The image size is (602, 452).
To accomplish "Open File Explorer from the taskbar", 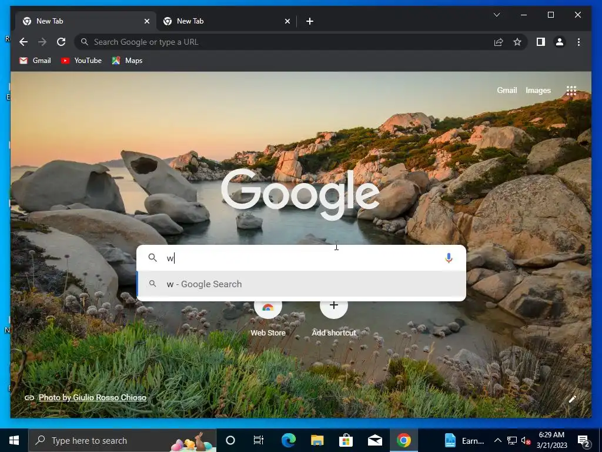I will (x=317, y=440).
